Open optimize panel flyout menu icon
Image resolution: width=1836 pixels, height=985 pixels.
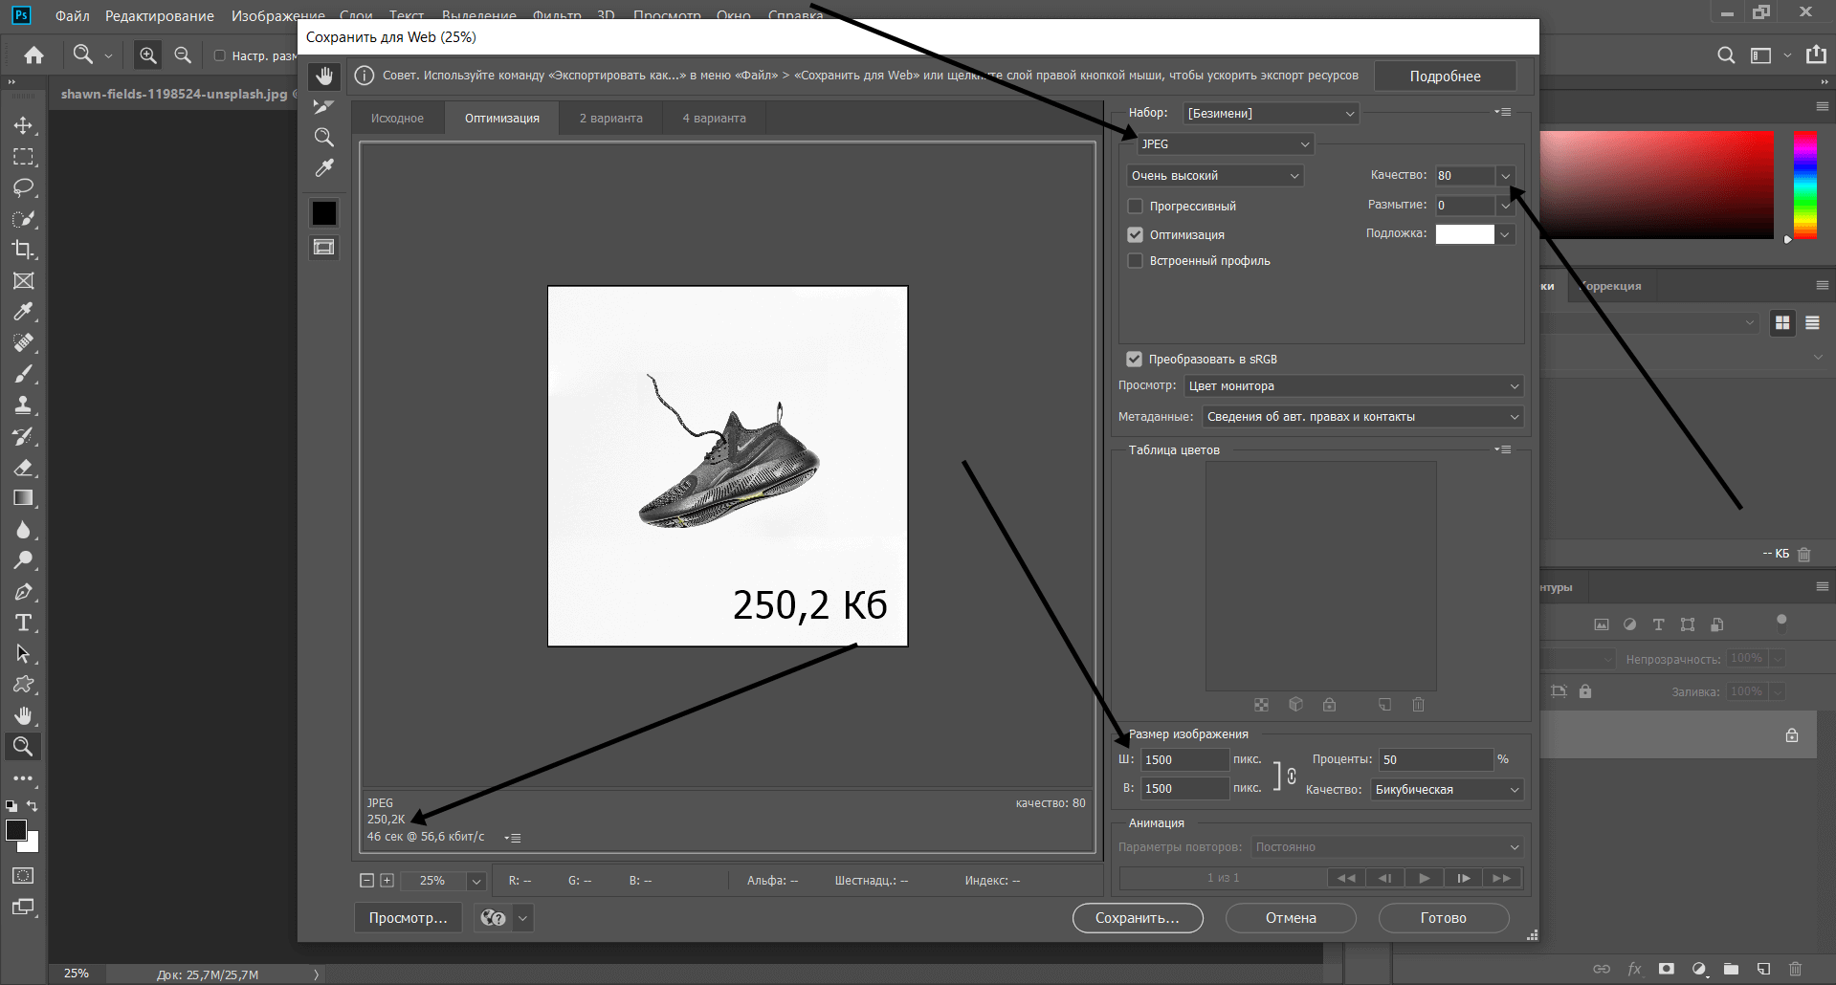pyautogui.click(x=1503, y=112)
